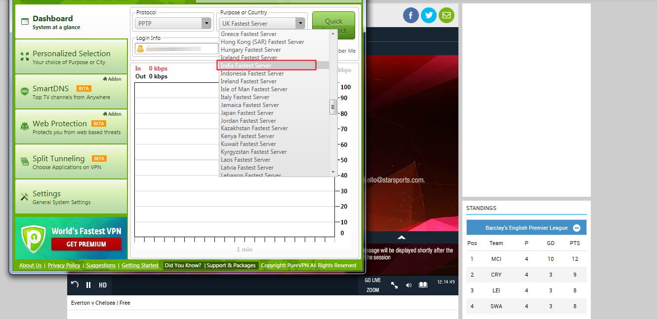Screen dimensions: 657x319
Task: Pause the video stream
Action: 88,285
